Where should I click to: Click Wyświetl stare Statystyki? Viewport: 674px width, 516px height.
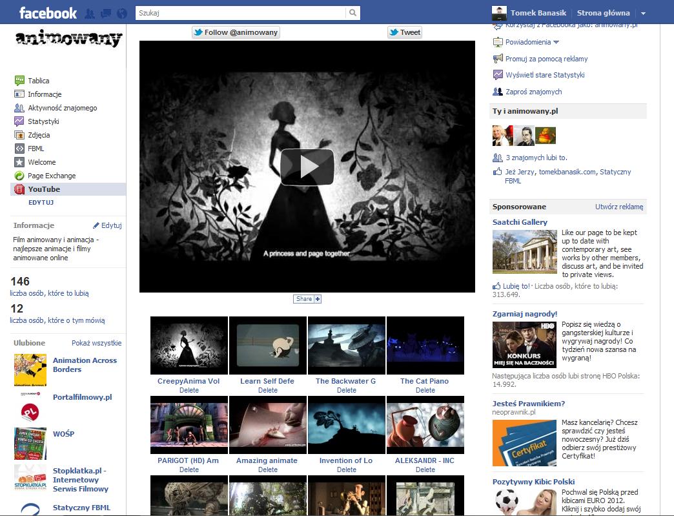click(x=545, y=75)
